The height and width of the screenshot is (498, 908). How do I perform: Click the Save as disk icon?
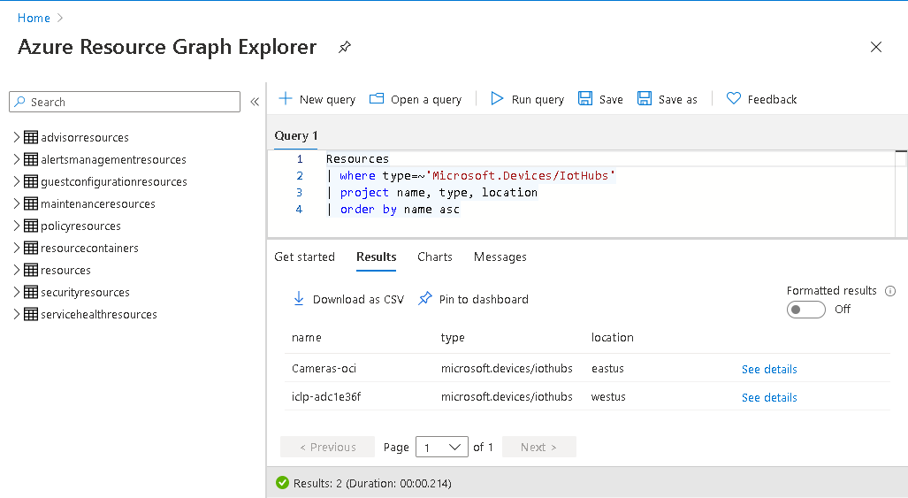[645, 98]
